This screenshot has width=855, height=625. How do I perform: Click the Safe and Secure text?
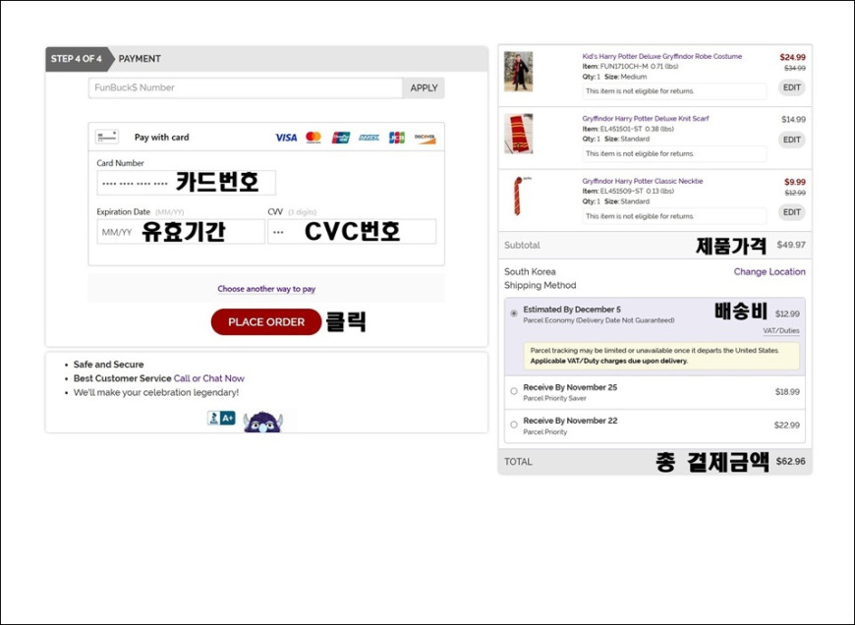point(108,365)
